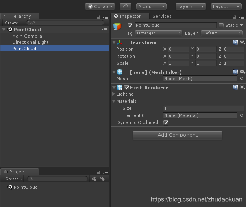
Task: Open Mesh Filter help reference icon
Action: (x=235, y=72)
